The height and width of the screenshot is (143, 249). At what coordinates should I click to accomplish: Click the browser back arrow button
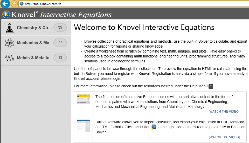[5, 4]
